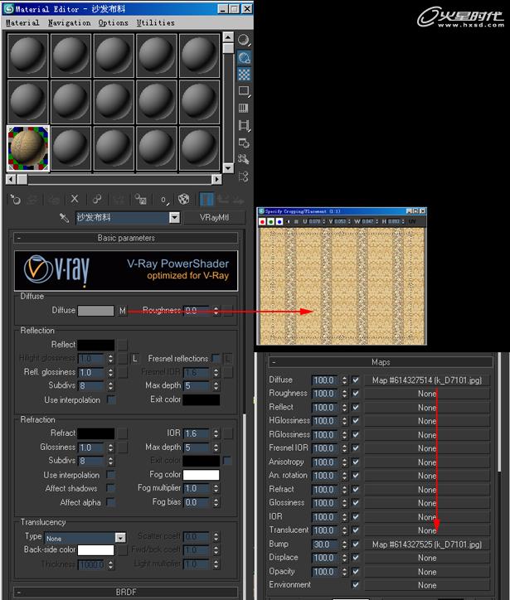The width and height of the screenshot is (510, 600).
Task: Select the sofa fabric sample sphere slot
Action: (x=28, y=148)
